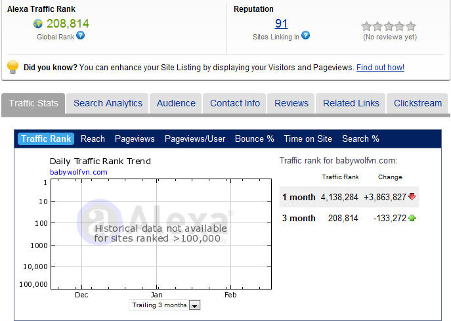Viewport: 451px width, 321px height.
Task: Show the Time on Site chart
Action: pos(308,139)
